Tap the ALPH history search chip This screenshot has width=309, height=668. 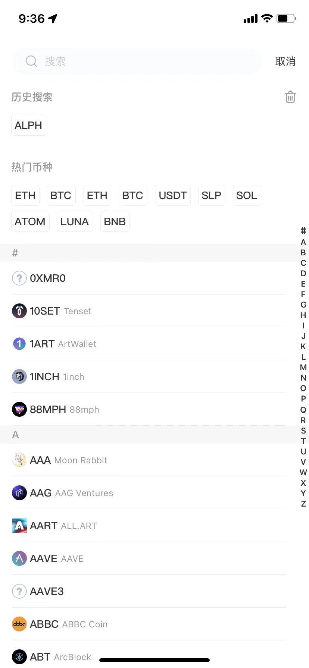click(x=28, y=125)
